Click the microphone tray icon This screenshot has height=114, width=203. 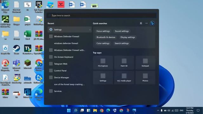161,111
